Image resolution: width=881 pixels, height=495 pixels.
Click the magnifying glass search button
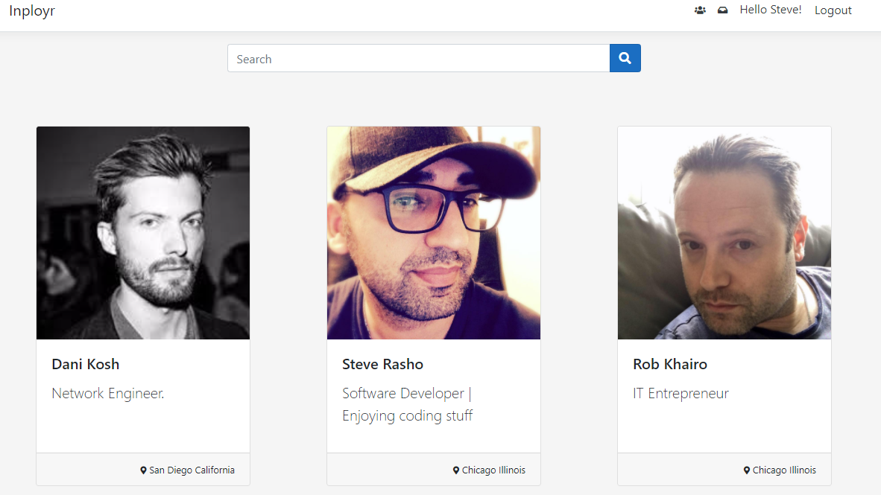tap(625, 58)
